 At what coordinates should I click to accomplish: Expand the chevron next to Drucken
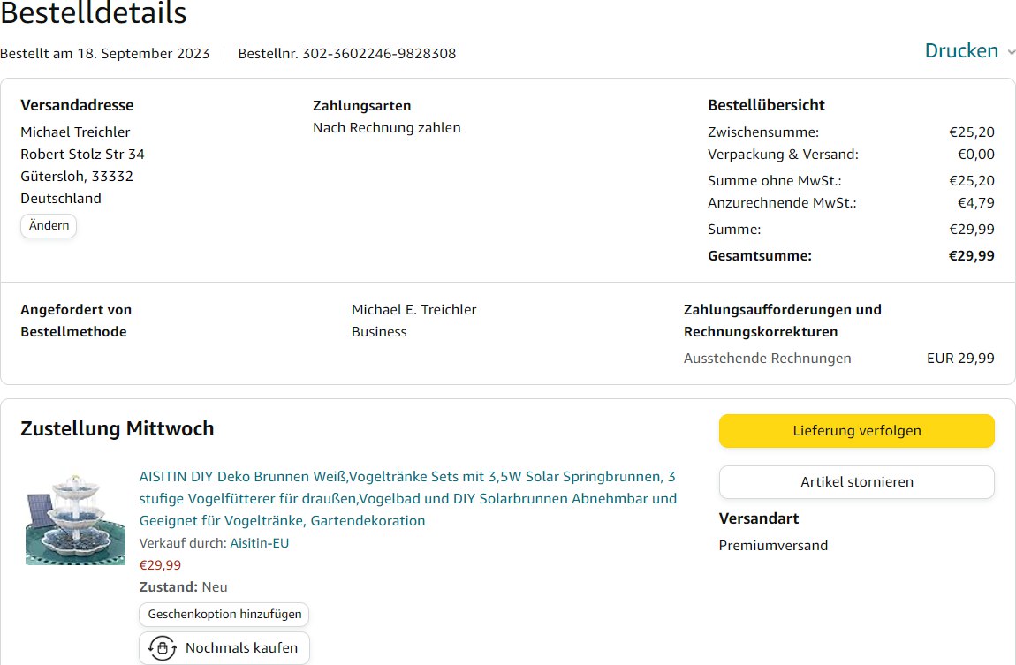tap(1012, 52)
